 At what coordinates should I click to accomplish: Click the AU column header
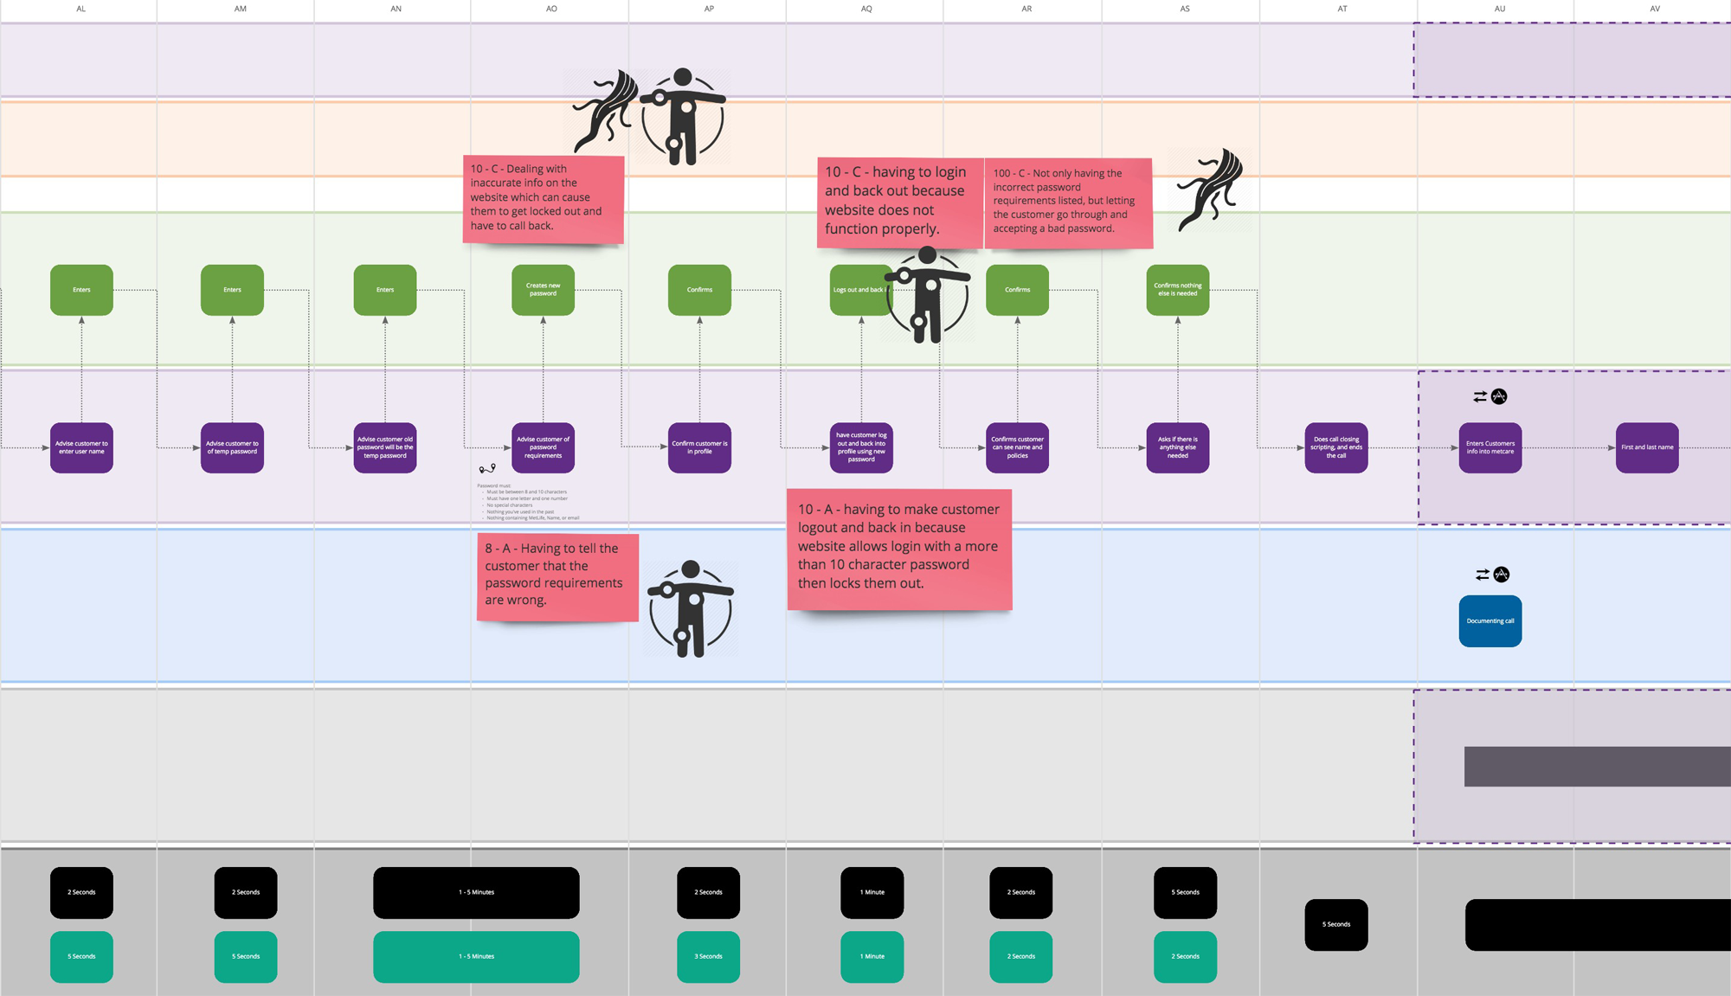point(1498,9)
